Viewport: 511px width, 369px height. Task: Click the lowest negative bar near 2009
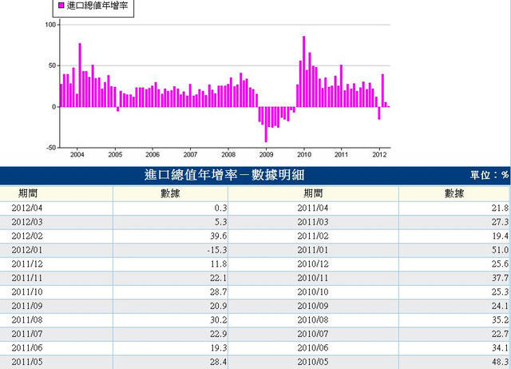click(266, 125)
